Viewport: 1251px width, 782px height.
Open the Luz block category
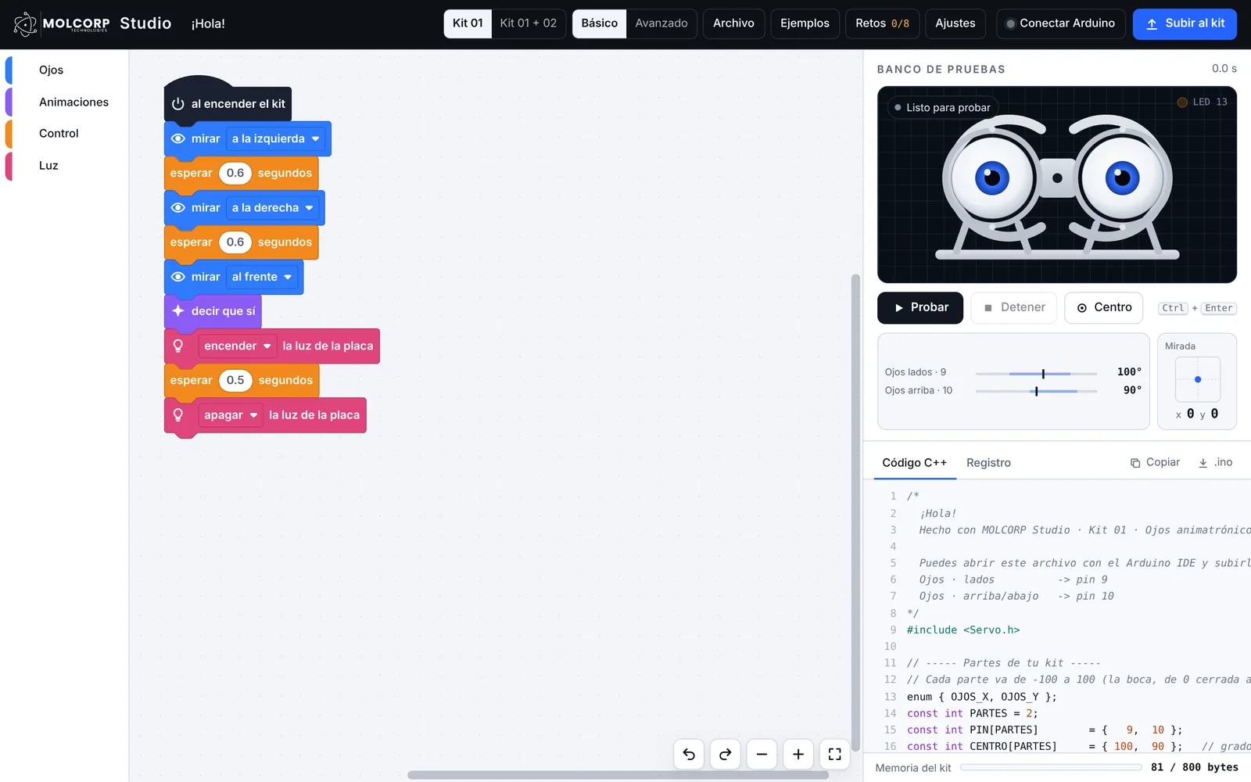[66, 166]
